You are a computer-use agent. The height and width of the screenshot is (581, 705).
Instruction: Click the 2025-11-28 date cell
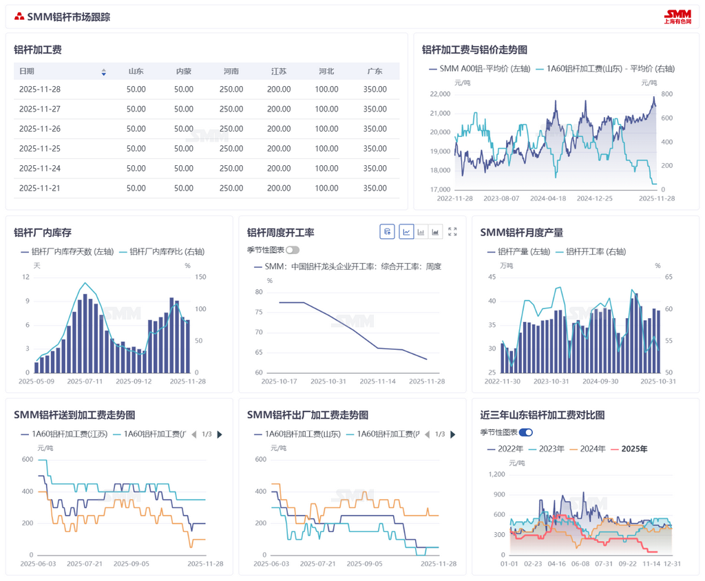tap(39, 89)
